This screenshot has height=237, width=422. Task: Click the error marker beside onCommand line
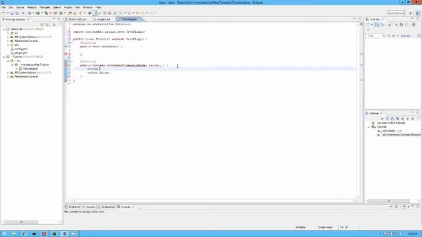pyautogui.click(x=65, y=65)
